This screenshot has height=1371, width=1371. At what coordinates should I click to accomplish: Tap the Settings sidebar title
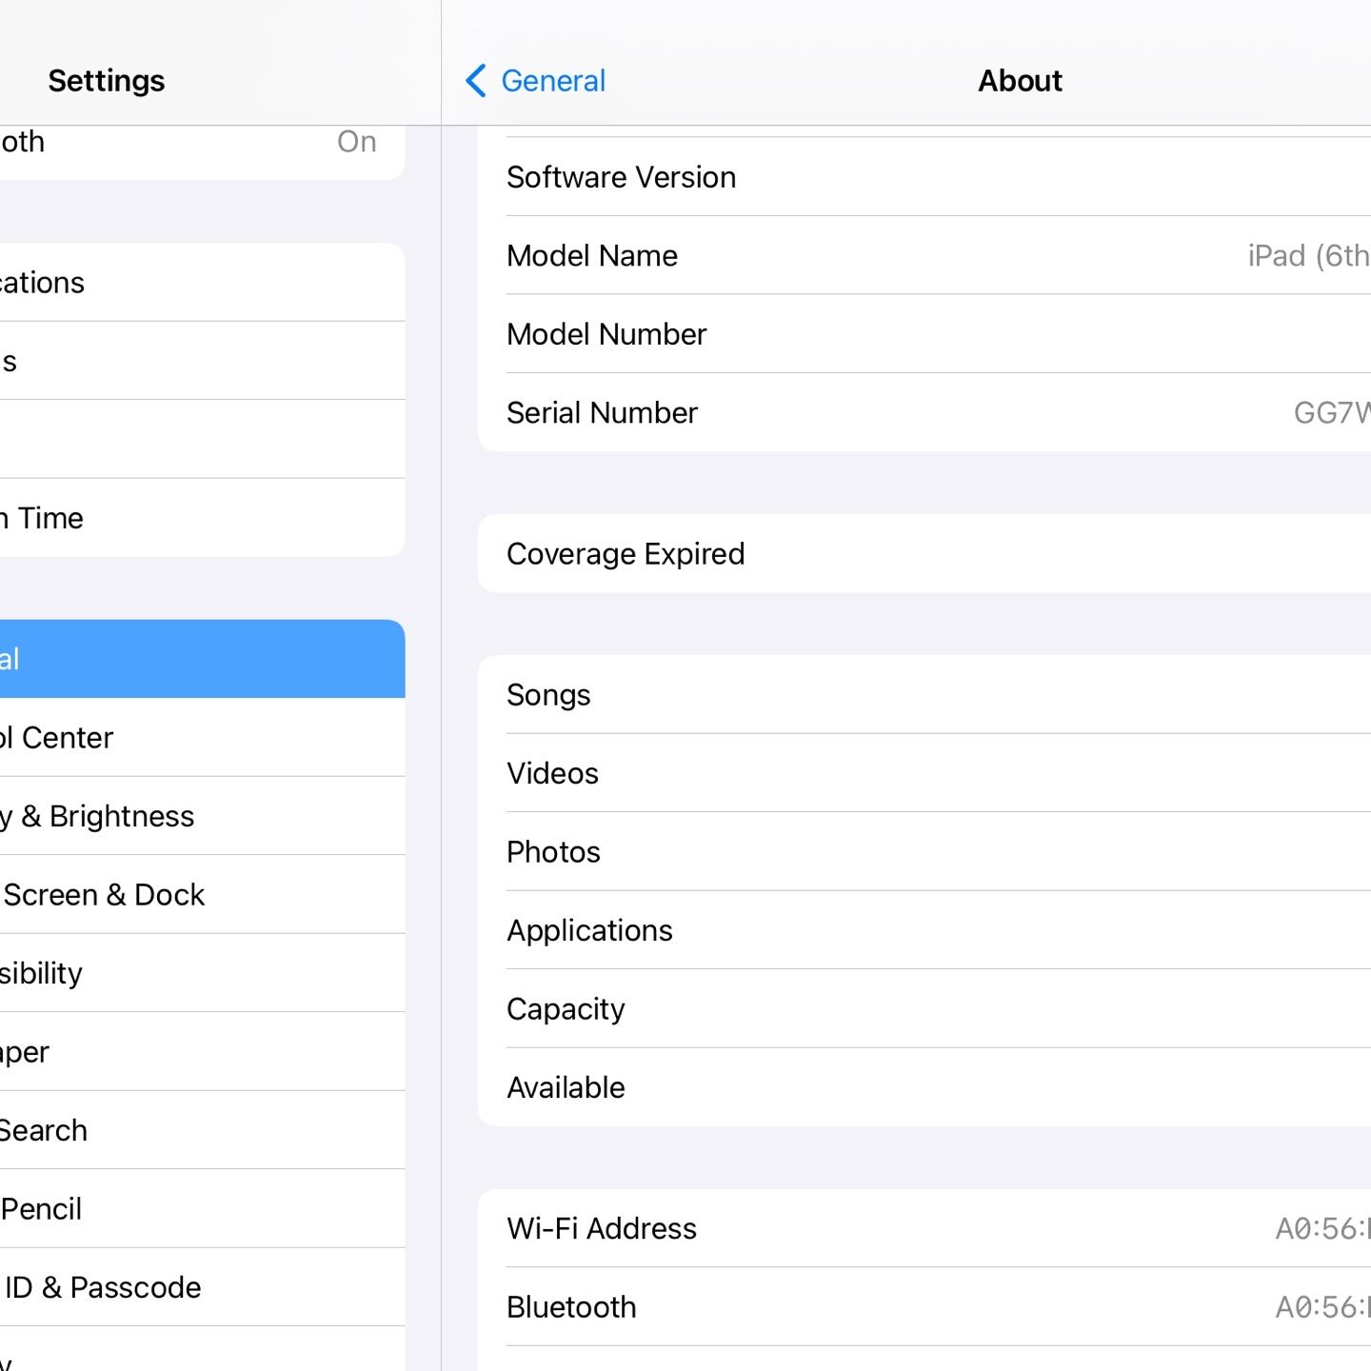[107, 81]
